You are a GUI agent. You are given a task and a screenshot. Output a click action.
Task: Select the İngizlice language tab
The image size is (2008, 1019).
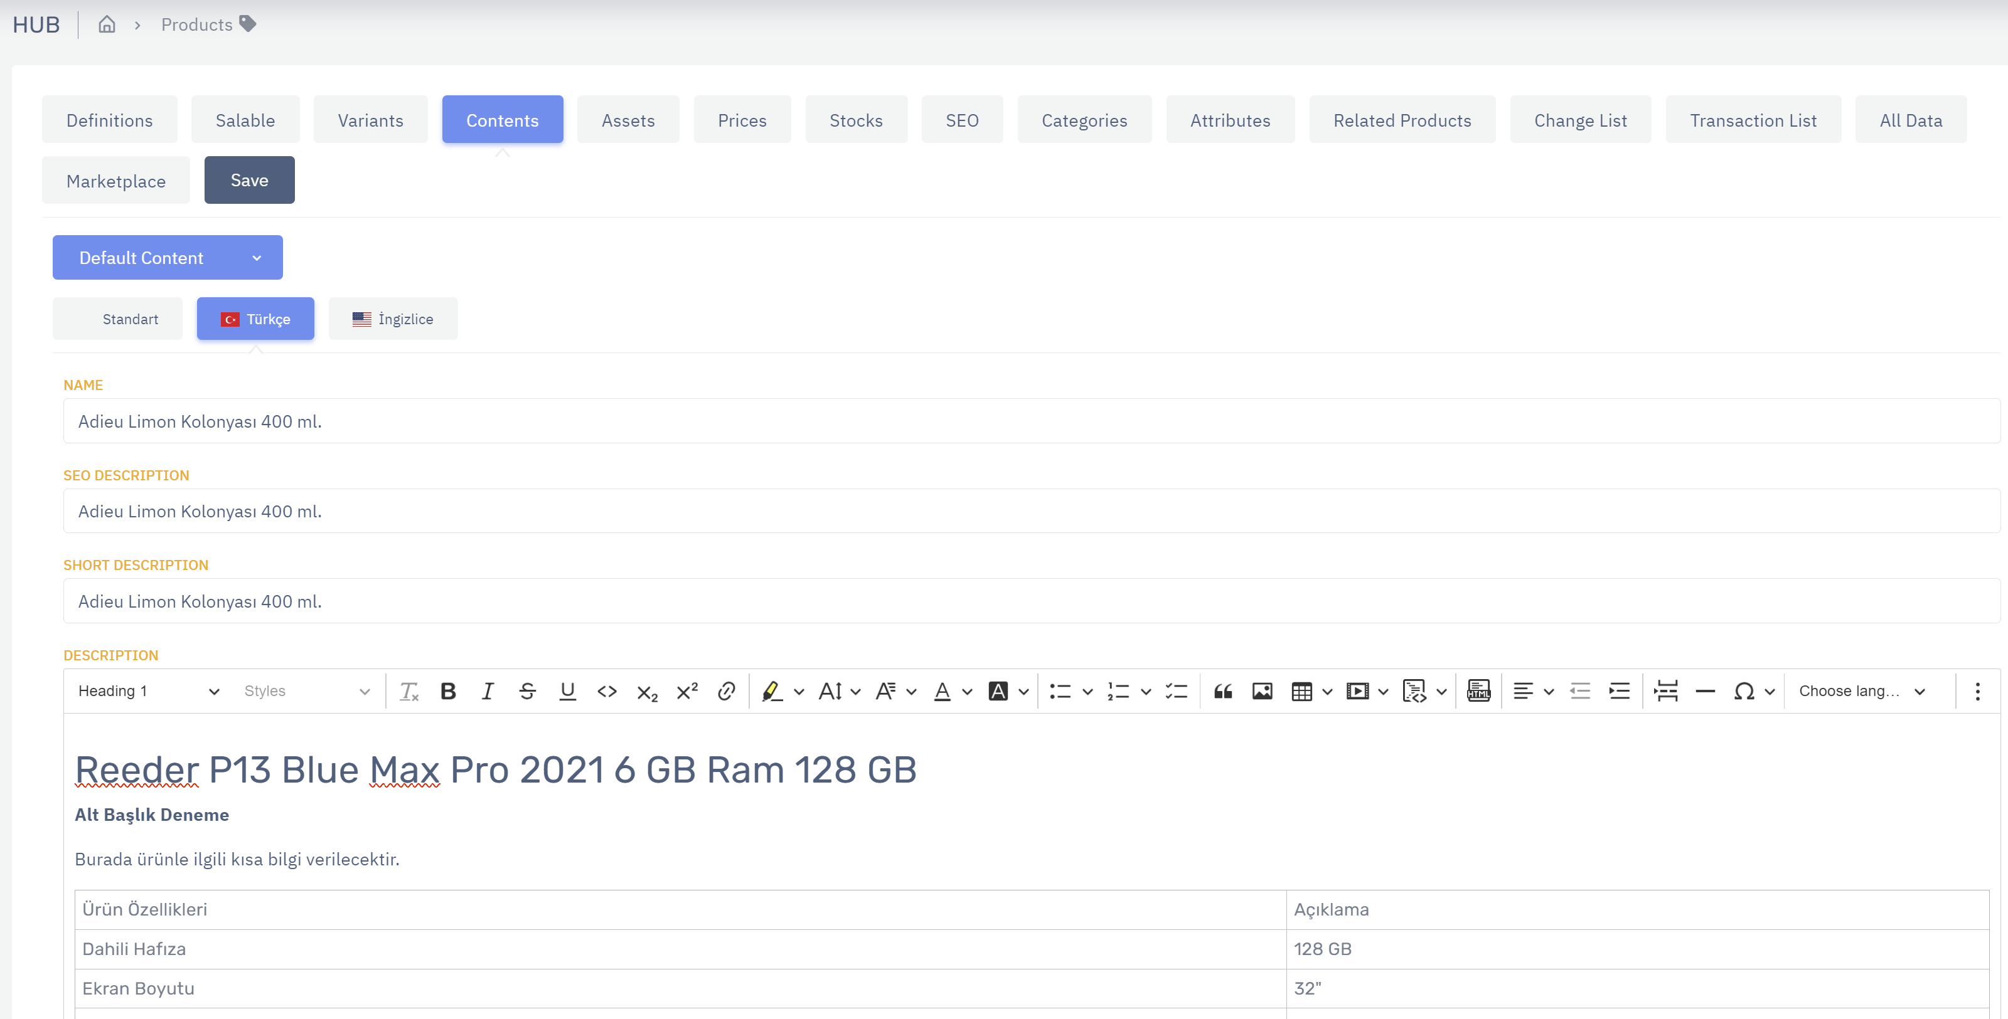(393, 319)
